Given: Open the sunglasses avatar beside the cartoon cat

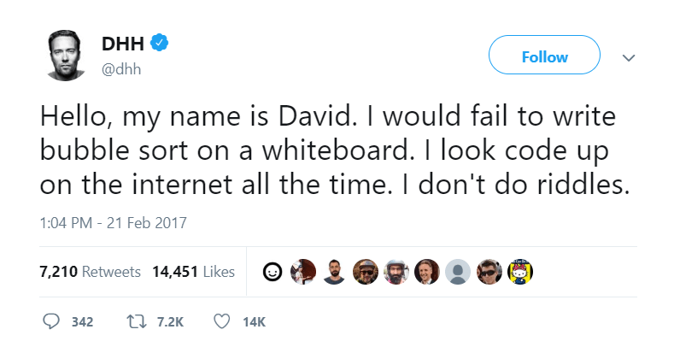Looking at the screenshot, I should coord(489,272).
